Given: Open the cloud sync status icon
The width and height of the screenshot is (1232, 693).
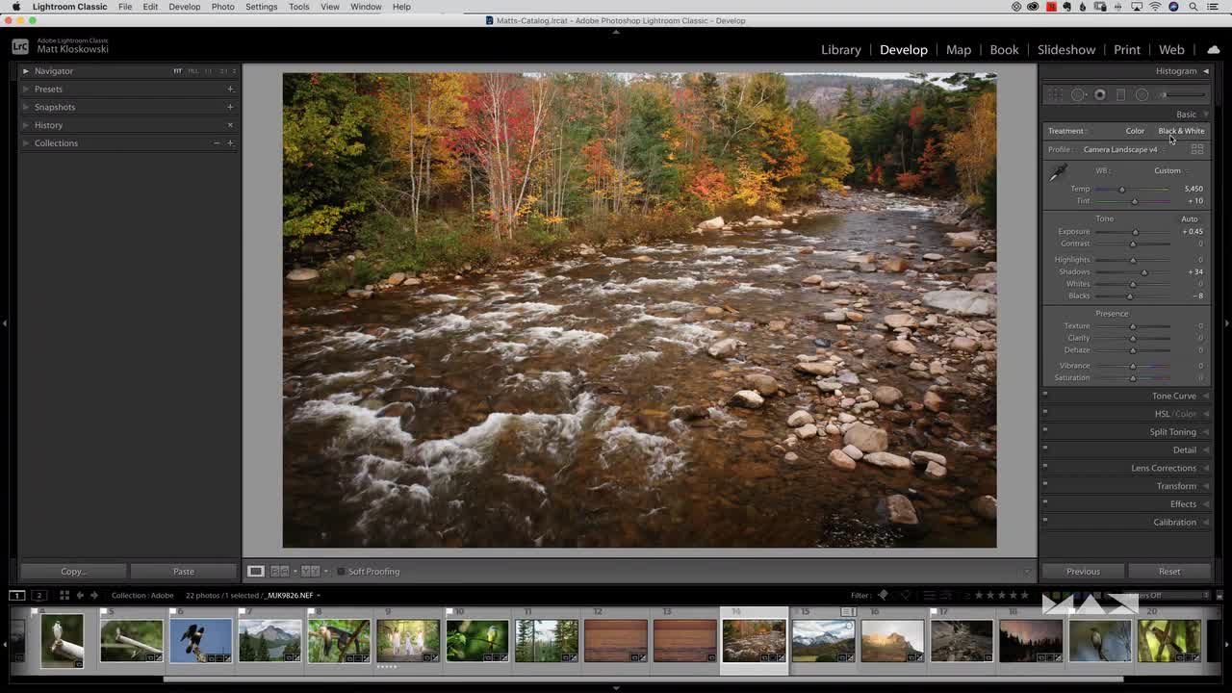Looking at the screenshot, I should coord(1213,50).
